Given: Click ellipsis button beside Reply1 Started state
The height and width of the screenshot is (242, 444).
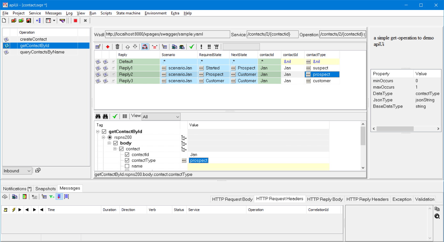Looking at the screenshot, I should 201,68.
